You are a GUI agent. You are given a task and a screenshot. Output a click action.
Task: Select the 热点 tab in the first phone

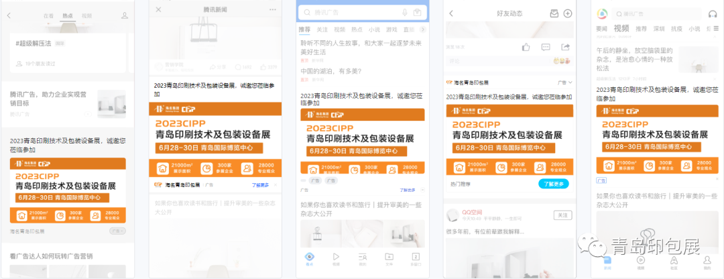(x=68, y=15)
